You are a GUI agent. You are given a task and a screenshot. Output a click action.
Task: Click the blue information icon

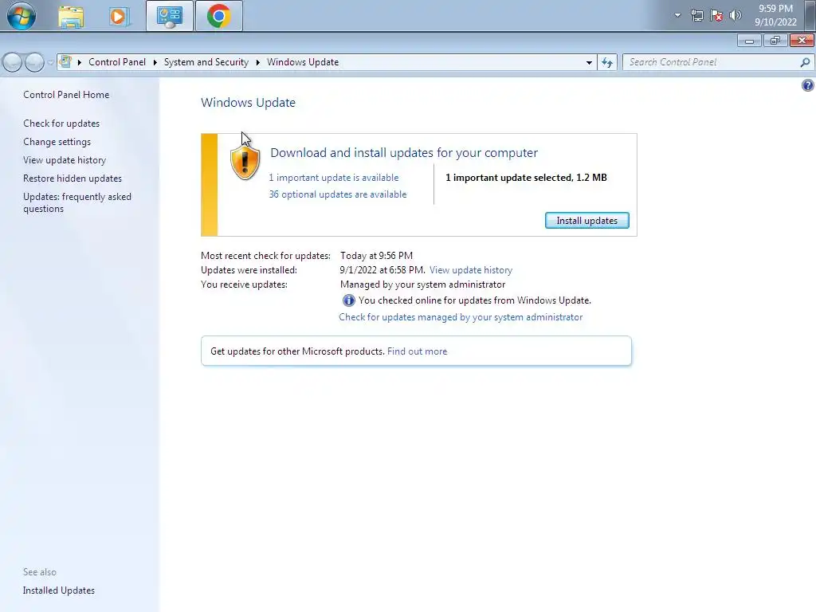[349, 300]
